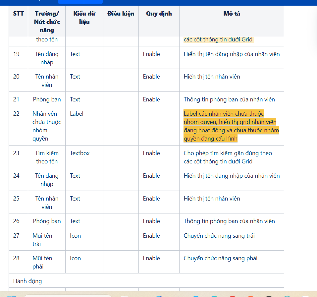Click the Mô tả column header
This screenshot has width=317, height=297.
[232, 14]
